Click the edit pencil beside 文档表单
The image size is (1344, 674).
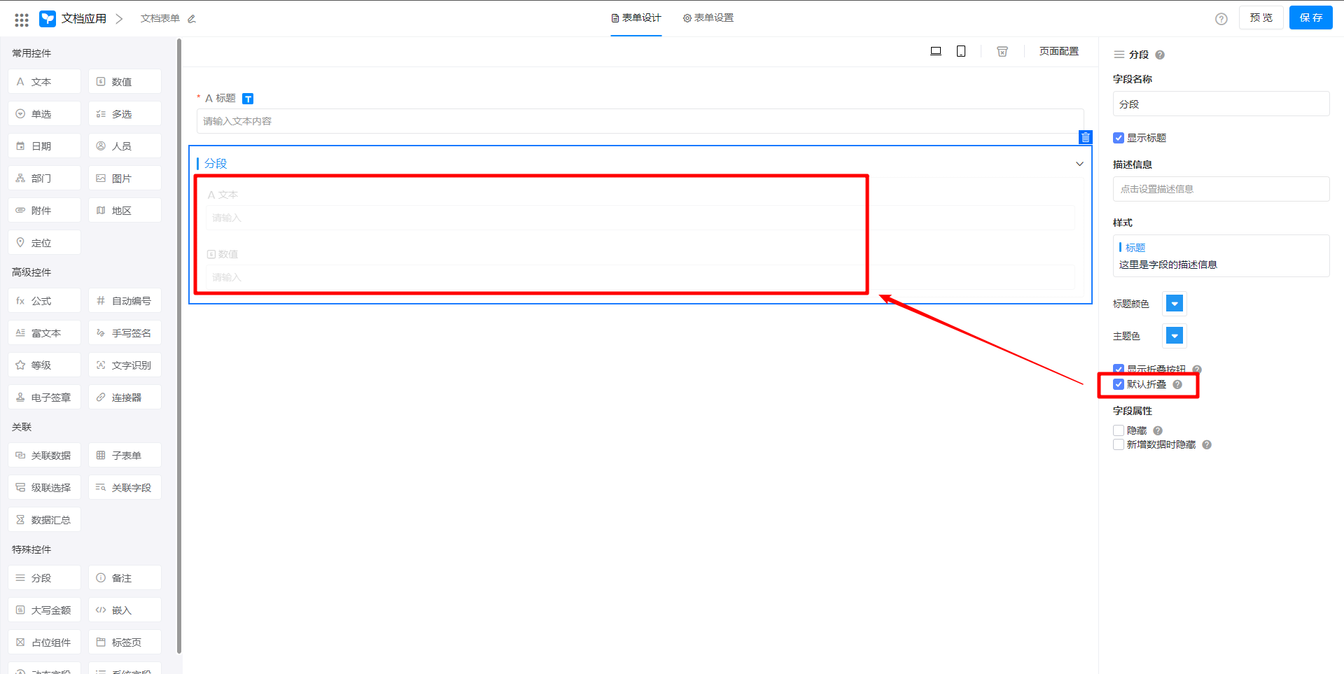point(192,19)
